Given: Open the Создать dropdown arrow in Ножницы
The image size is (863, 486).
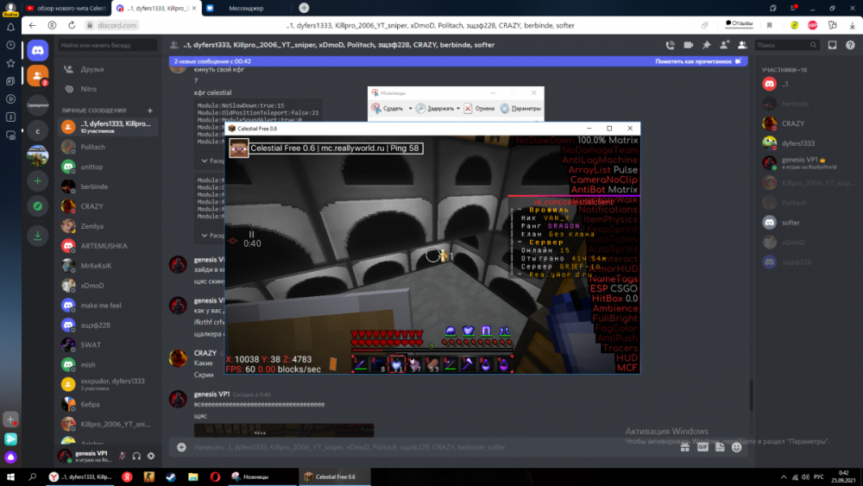Looking at the screenshot, I should (410, 109).
